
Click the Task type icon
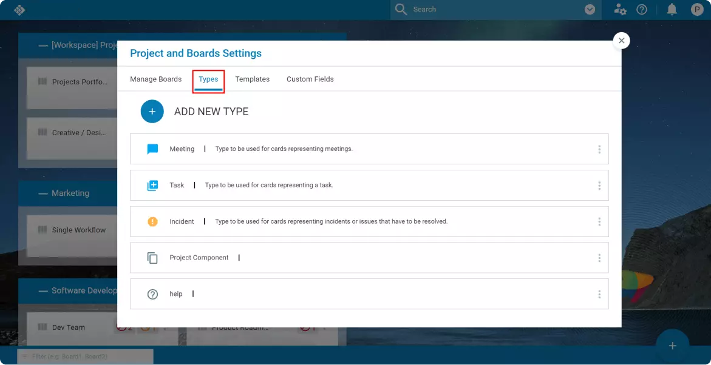[x=152, y=186]
